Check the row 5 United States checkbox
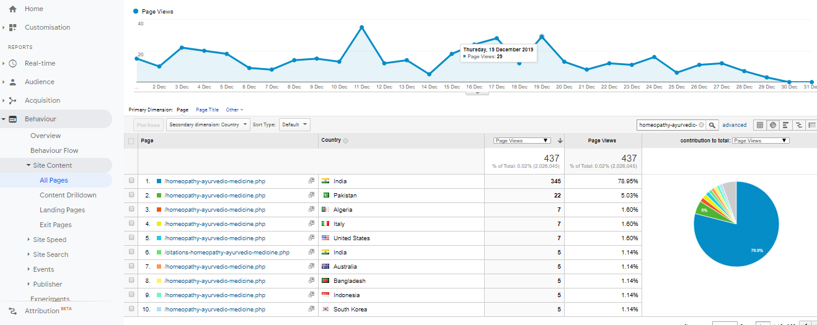This screenshot has height=325, width=817. [131, 238]
